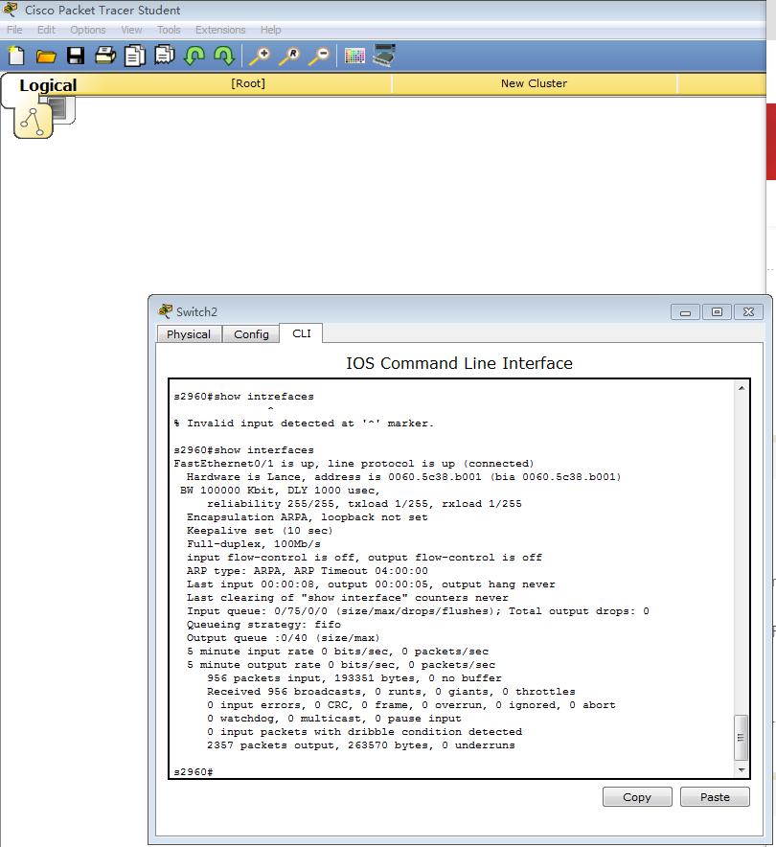
Task: Open the Tools menu
Action: (x=169, y=30)
